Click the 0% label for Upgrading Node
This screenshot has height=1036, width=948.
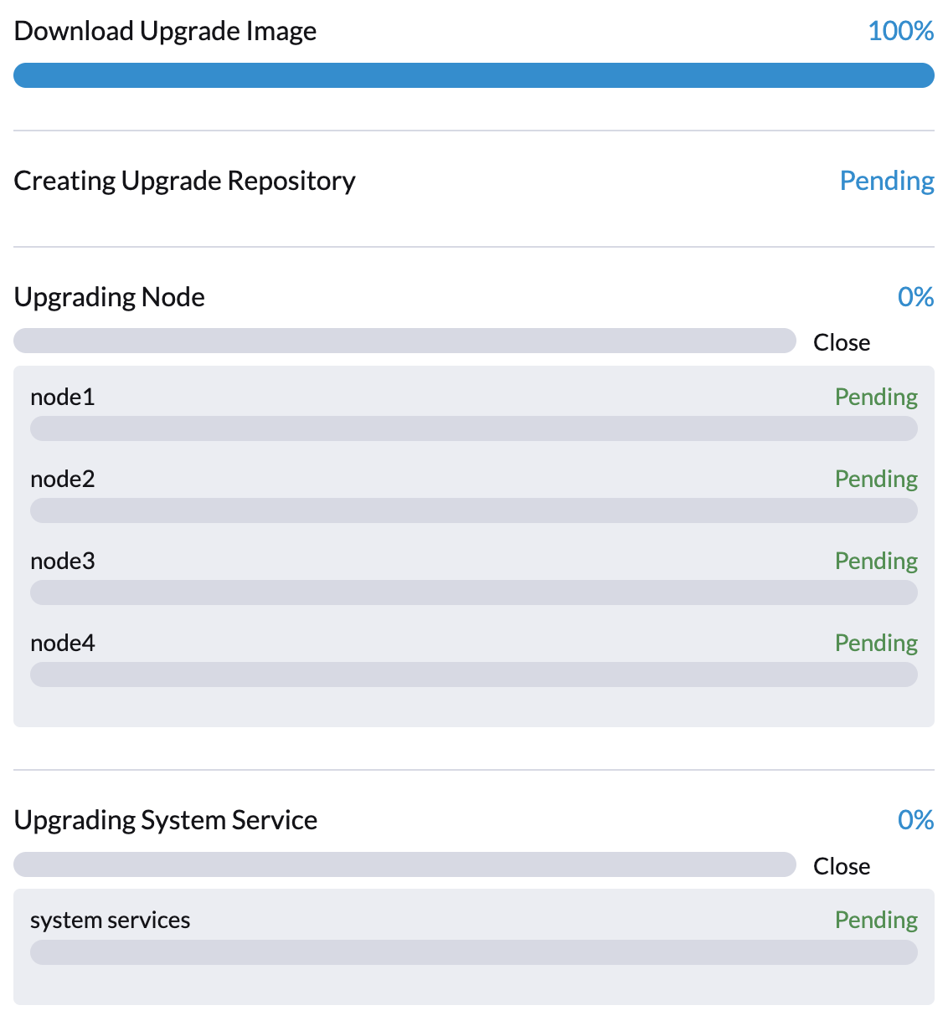tap(915, 297)
